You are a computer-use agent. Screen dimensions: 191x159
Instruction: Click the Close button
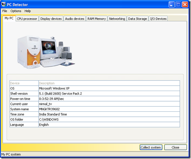[175, 147]
